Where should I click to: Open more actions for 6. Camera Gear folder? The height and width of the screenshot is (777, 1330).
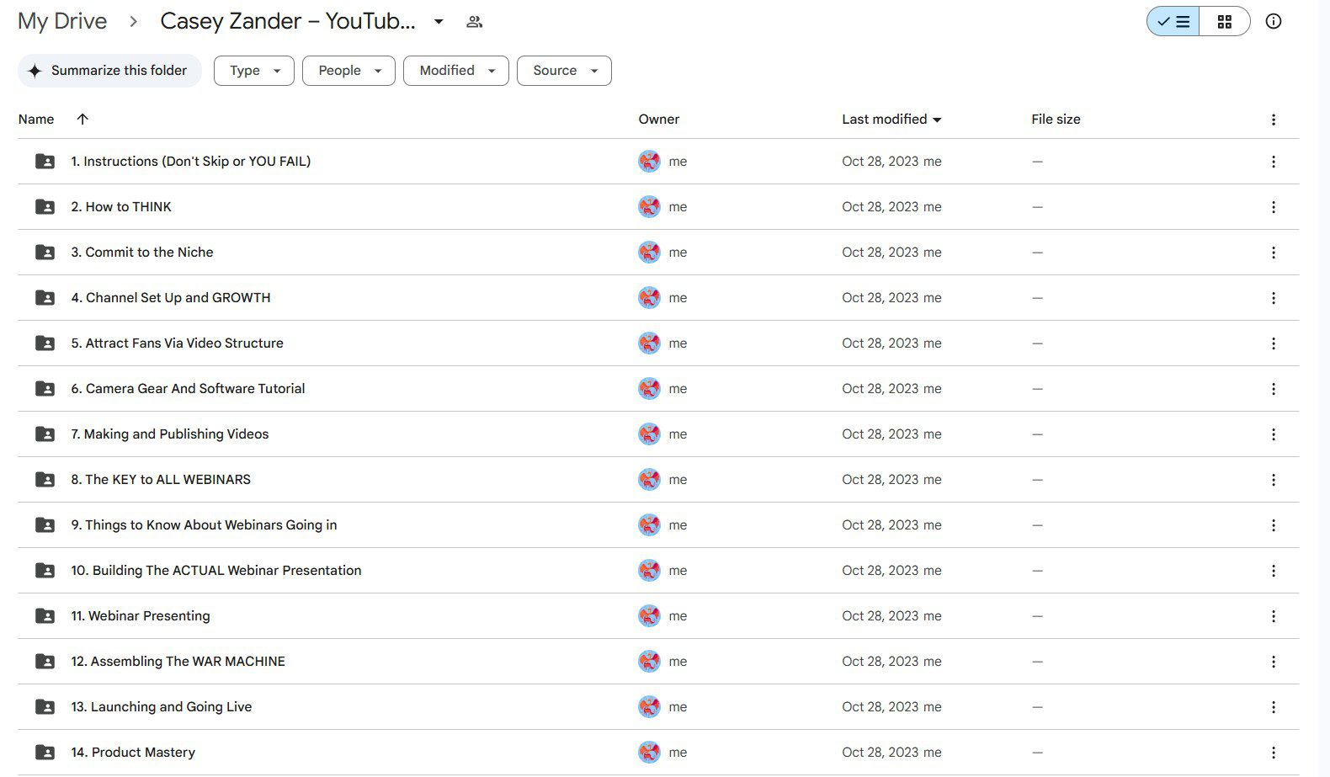point(1274,389)
